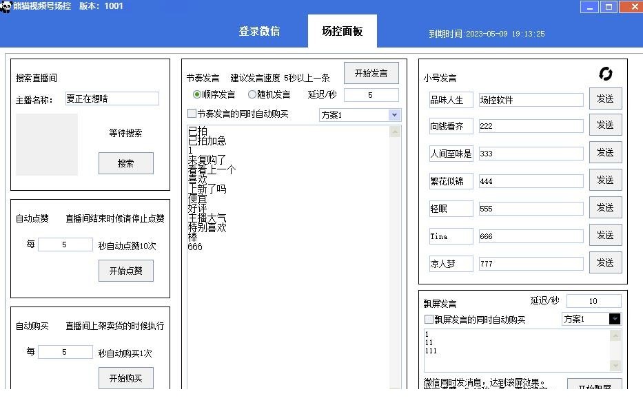Viewport: 643px width, 405px height.
Task: Enable 节奏发言的同时自动购买 checkbox
Action: pyautogui.click(x=192, y=113)
